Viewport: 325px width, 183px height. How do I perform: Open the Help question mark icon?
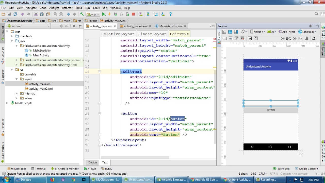(170, 14)
